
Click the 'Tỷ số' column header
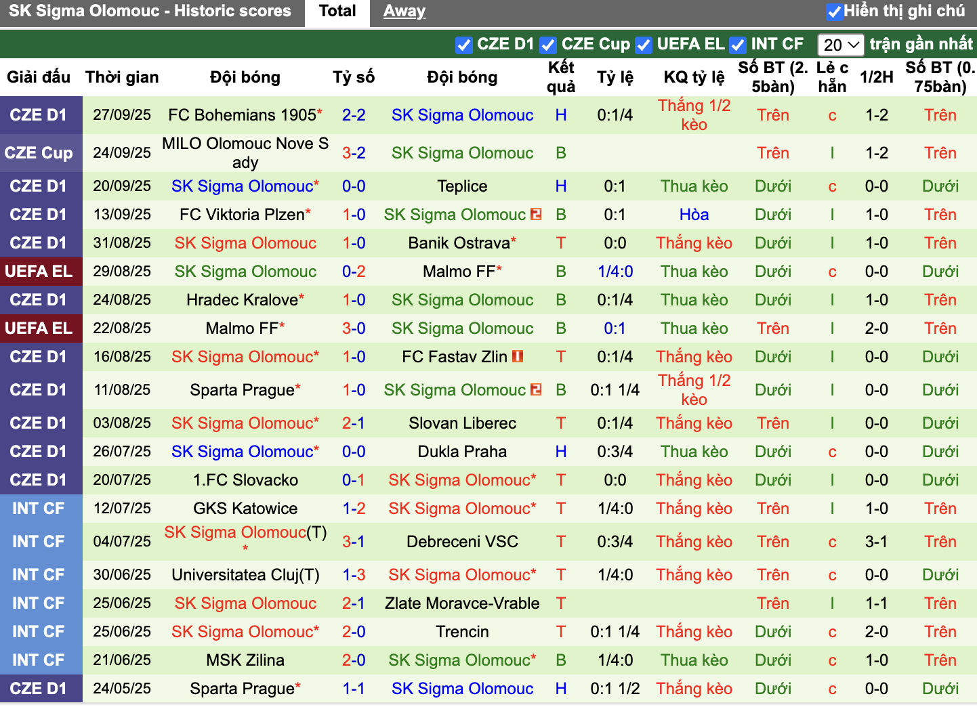coord(354,77)
